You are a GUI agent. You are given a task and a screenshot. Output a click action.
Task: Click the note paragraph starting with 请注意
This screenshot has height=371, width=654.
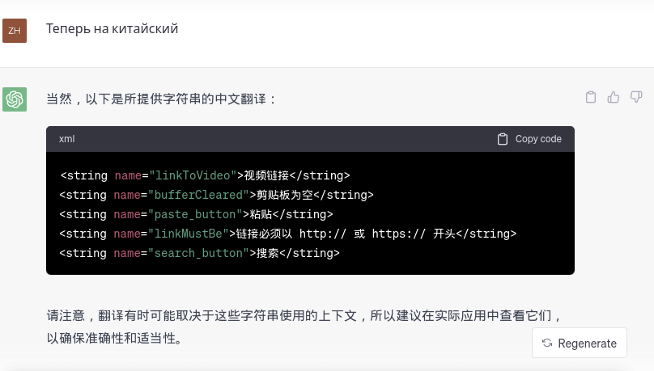point(304,315)
